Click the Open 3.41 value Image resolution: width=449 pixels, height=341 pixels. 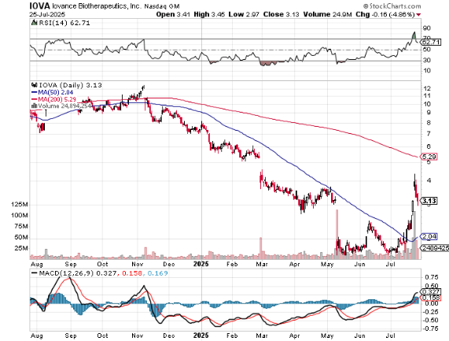[173, 14]
